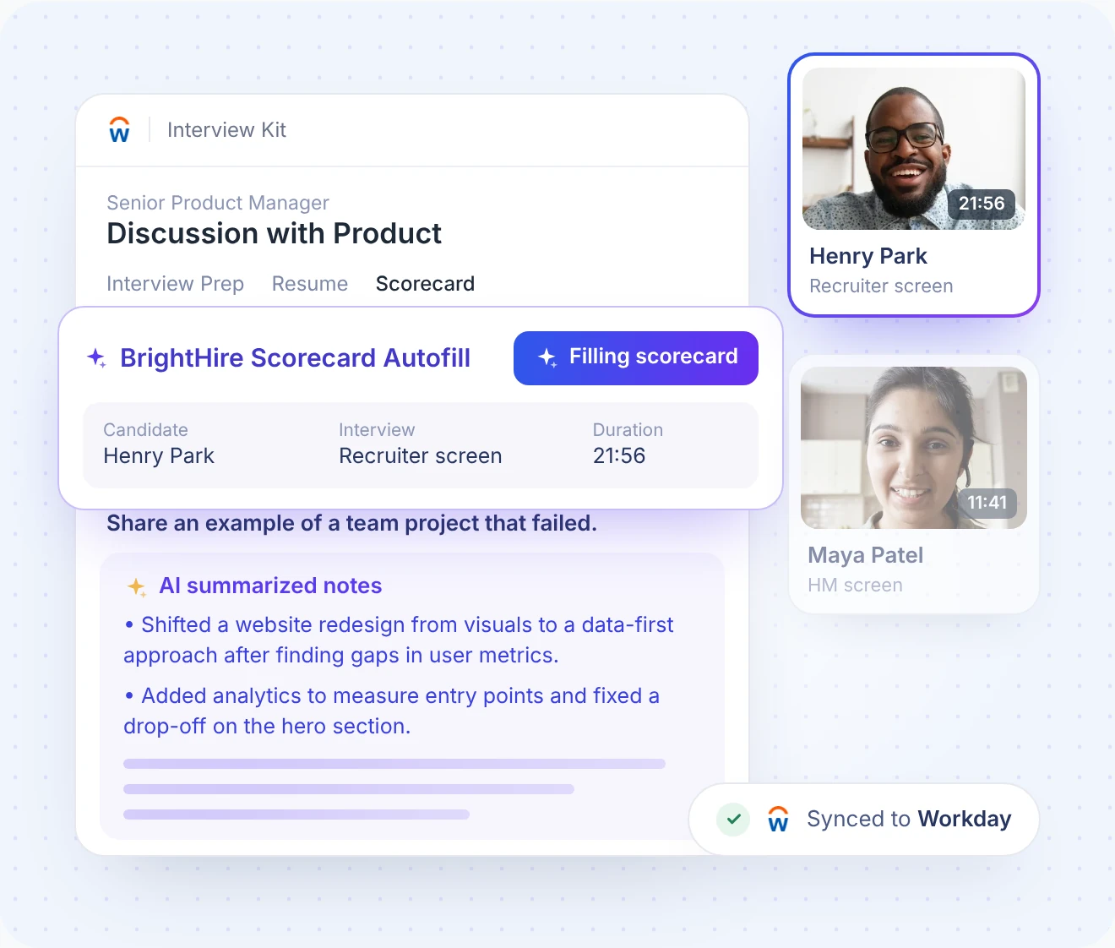Image resolution: width=1115 pixels, height=948 pixels.
Task: Click the Synced to Workday badge
Action: pos(864,820)
